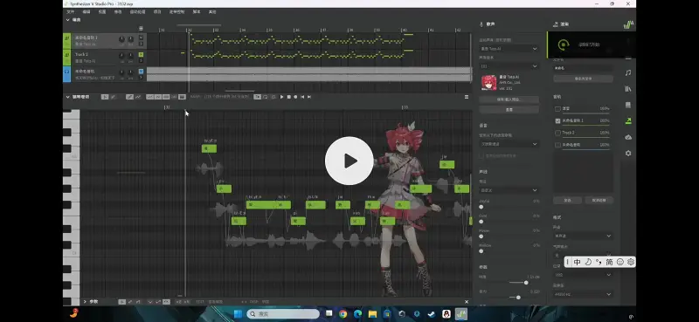
Task: Open Steam from the taskbar
Action: pos(432,314)
